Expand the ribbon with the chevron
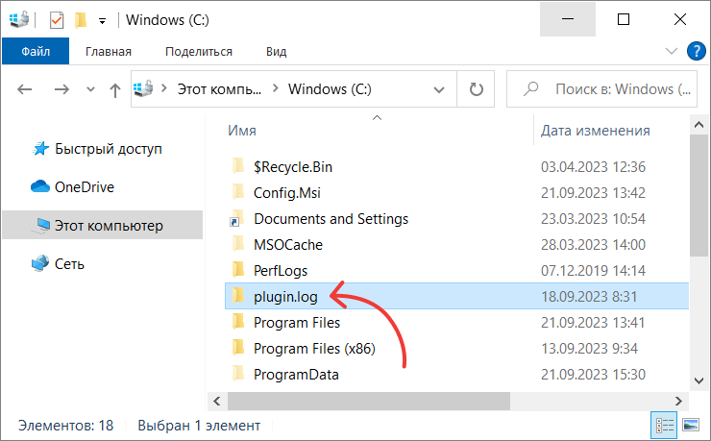Image resolution: width=711 pixels, height=441 pixels. 671,51
